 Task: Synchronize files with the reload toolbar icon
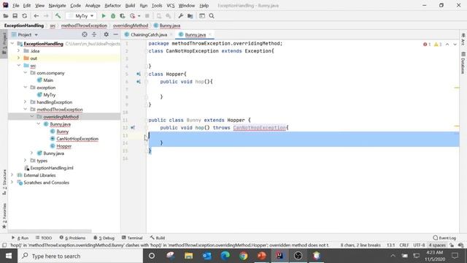[x=24, y=16]
